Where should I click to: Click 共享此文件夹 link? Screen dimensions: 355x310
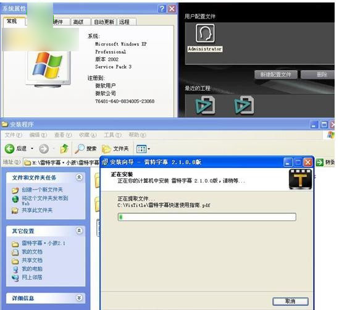[37, 210]
